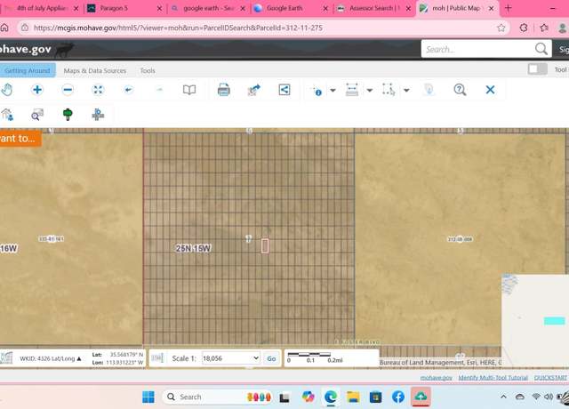
Task: Expand the Identify tool dropdown arrow
Action: 333,90
